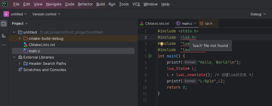Open the Structure tool window icon
The height and width of the screenshot is (106, 272).
(4, 36)
